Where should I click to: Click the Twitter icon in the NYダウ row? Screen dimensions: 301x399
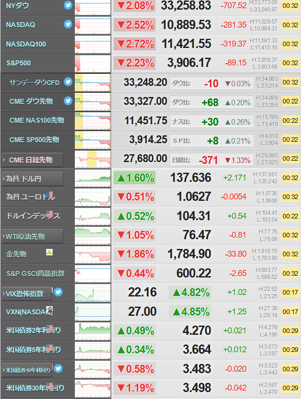tap(68, 5)
